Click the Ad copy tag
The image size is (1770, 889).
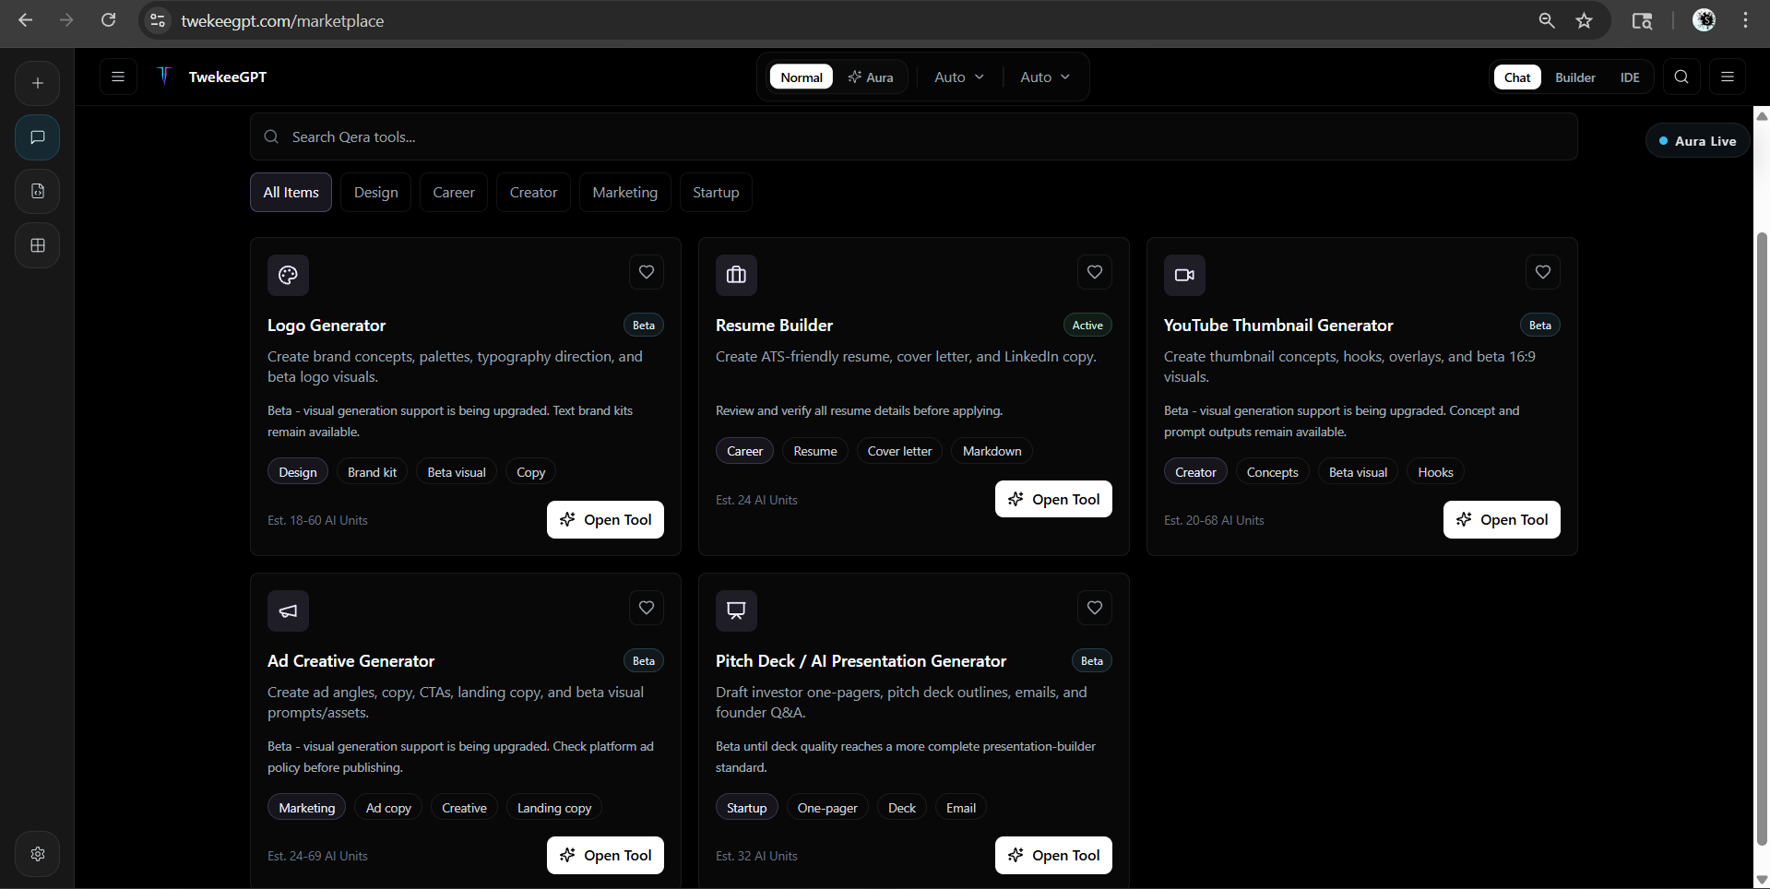388,808
